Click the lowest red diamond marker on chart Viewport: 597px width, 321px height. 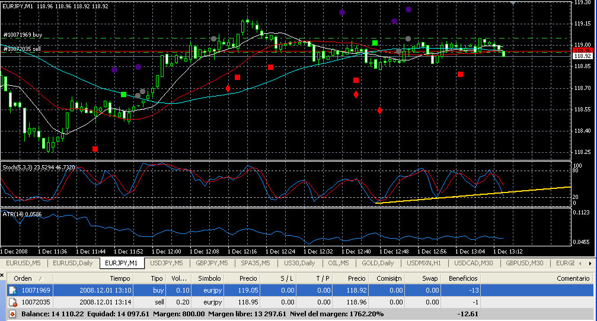pos(380,110)
